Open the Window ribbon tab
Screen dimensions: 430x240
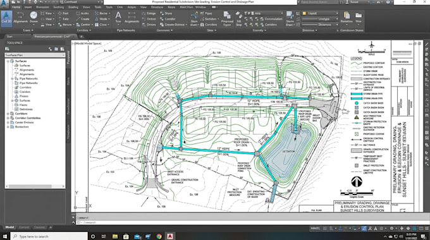click(200, 7)
